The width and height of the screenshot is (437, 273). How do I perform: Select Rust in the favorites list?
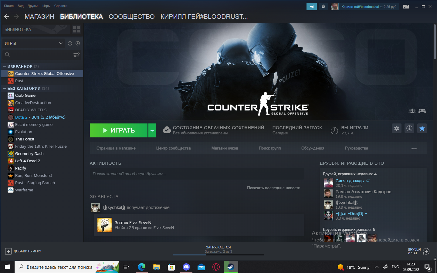tap(42, 81)
